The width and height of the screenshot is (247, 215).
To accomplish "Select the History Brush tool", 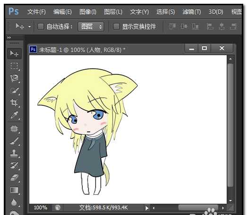I will (x=14, y=165).
